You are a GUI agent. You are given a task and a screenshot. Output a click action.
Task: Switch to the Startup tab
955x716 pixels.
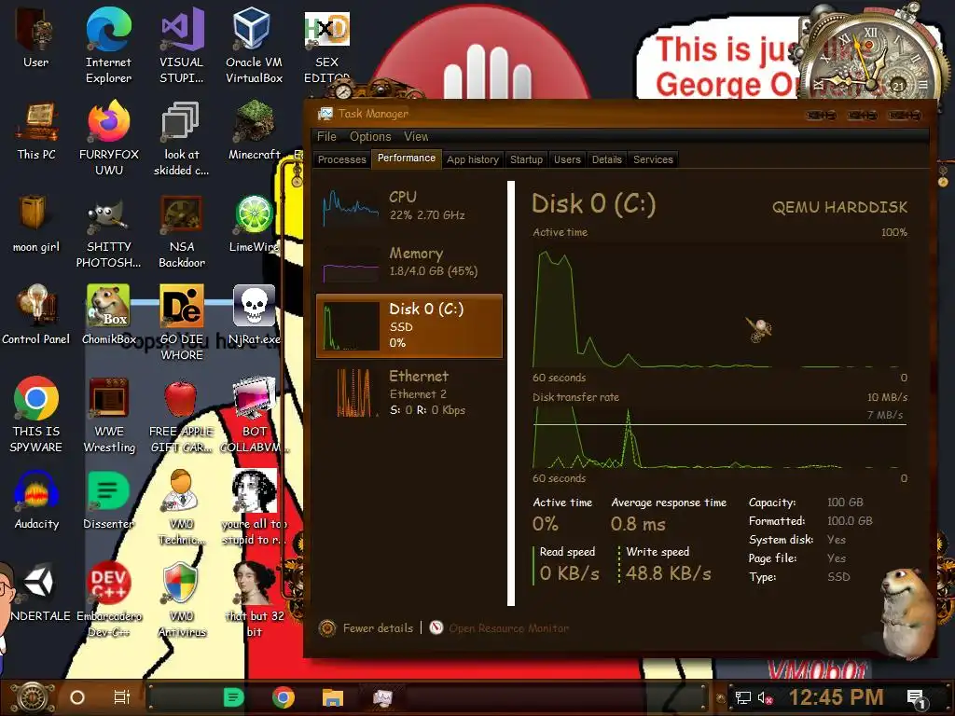pos(526,159)
